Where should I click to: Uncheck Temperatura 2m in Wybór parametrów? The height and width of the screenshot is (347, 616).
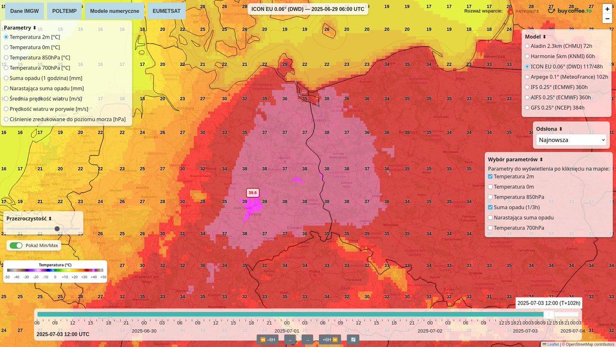tap(490, 176)
